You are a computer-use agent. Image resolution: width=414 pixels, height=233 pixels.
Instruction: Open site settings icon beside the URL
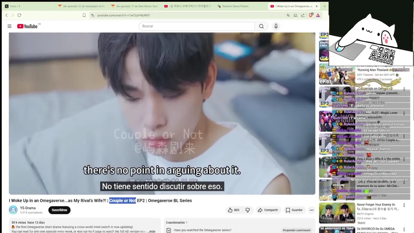[93, 15]
